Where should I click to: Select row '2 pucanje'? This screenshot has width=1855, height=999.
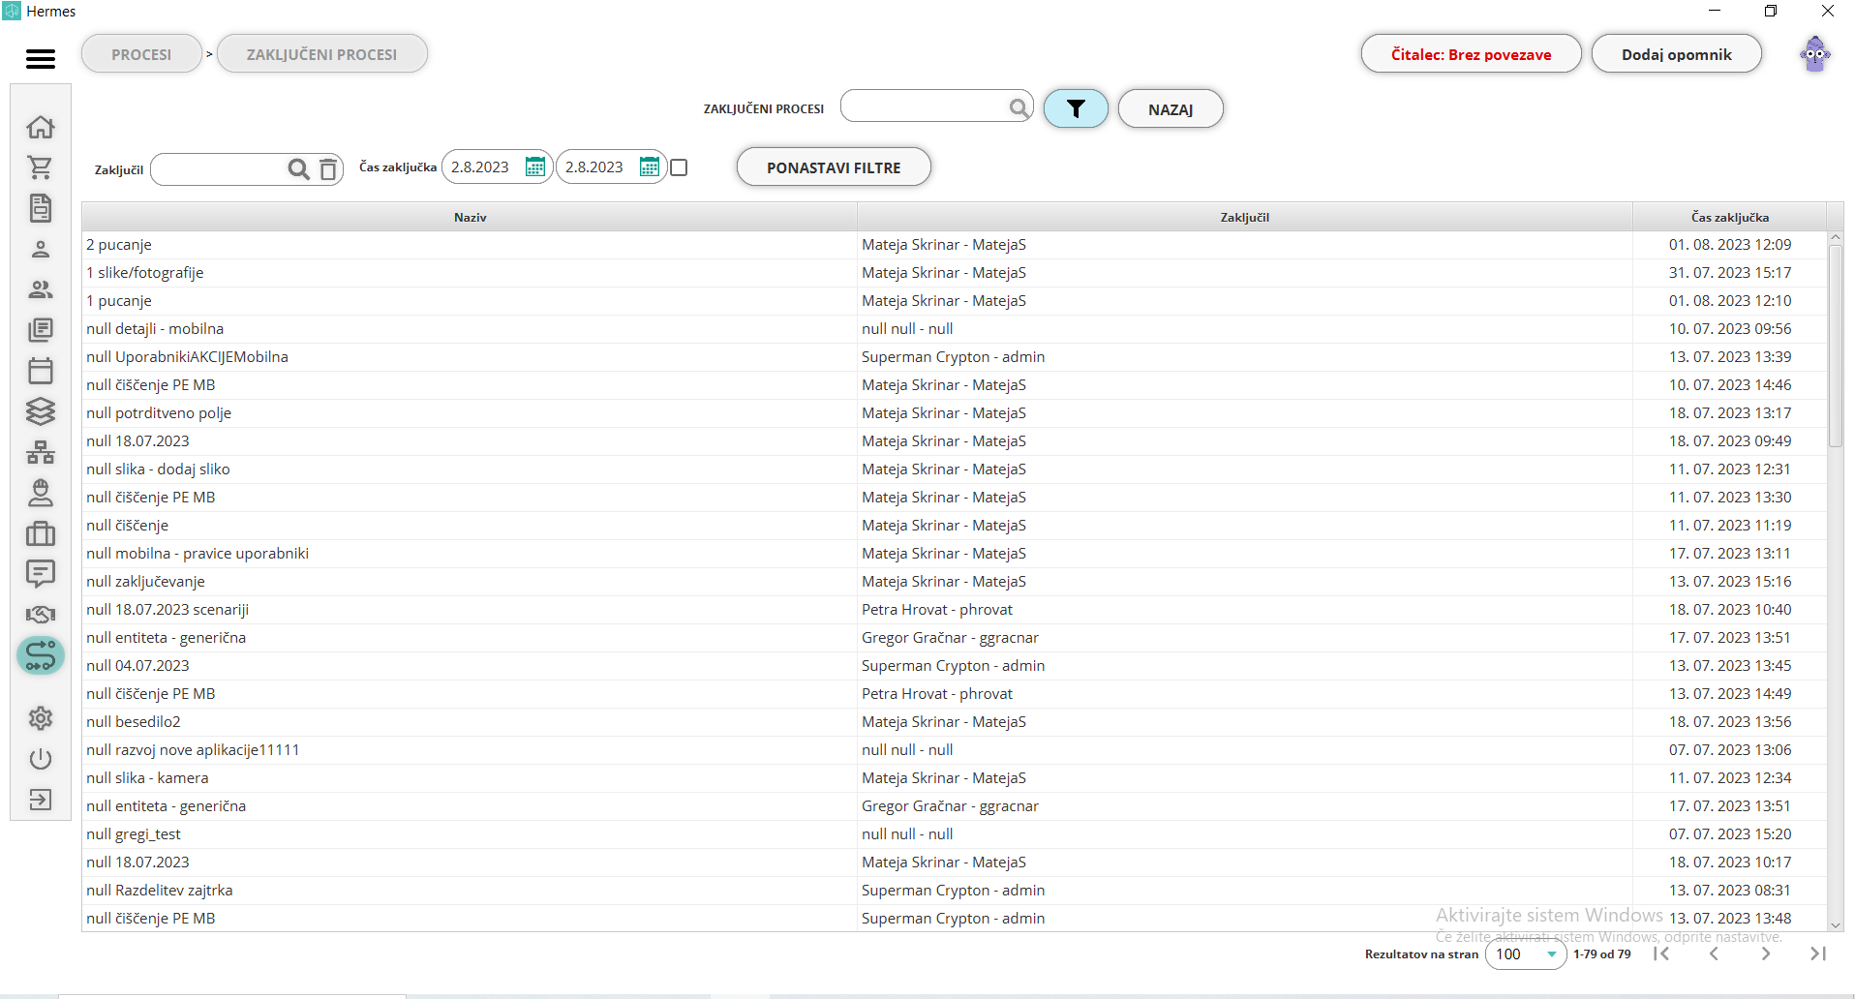[x=955, y=245]
